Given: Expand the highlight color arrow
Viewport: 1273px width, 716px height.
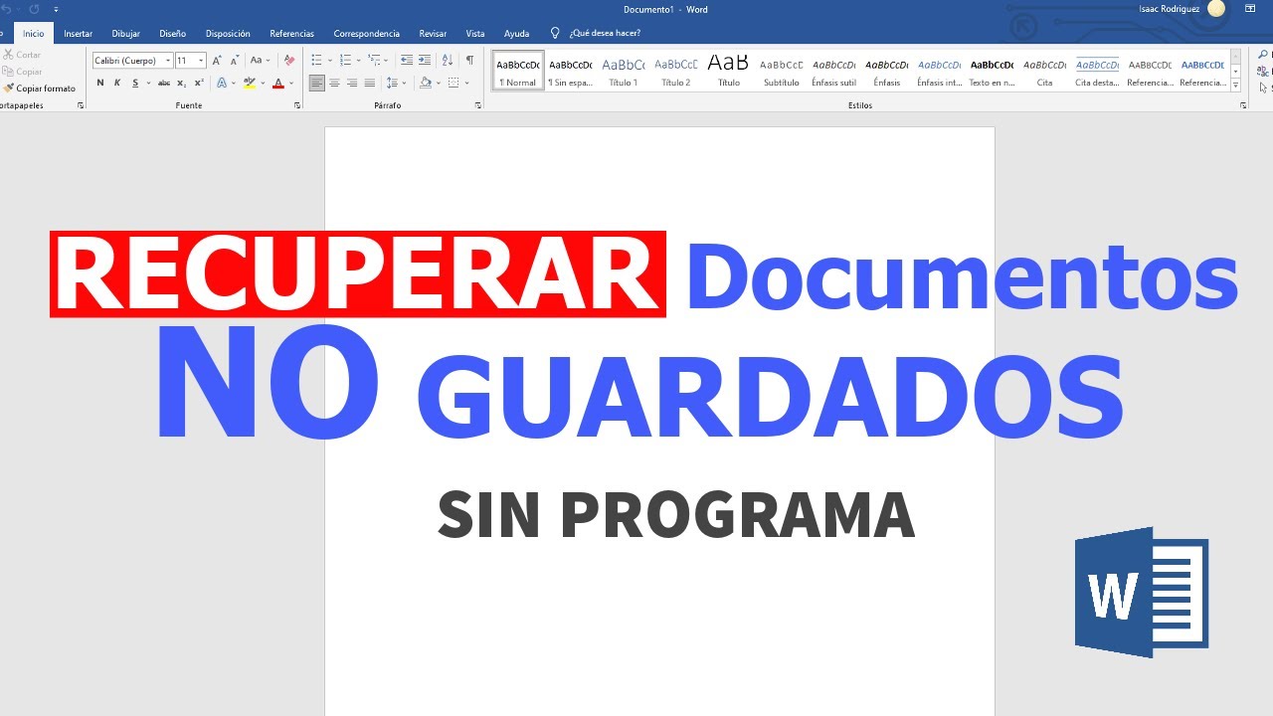Looking at the screenshot, I should (x=264, y=84).
